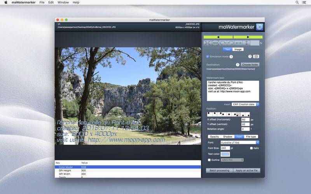
Task: Select the Opacity tab
Action: coord(215,137)
